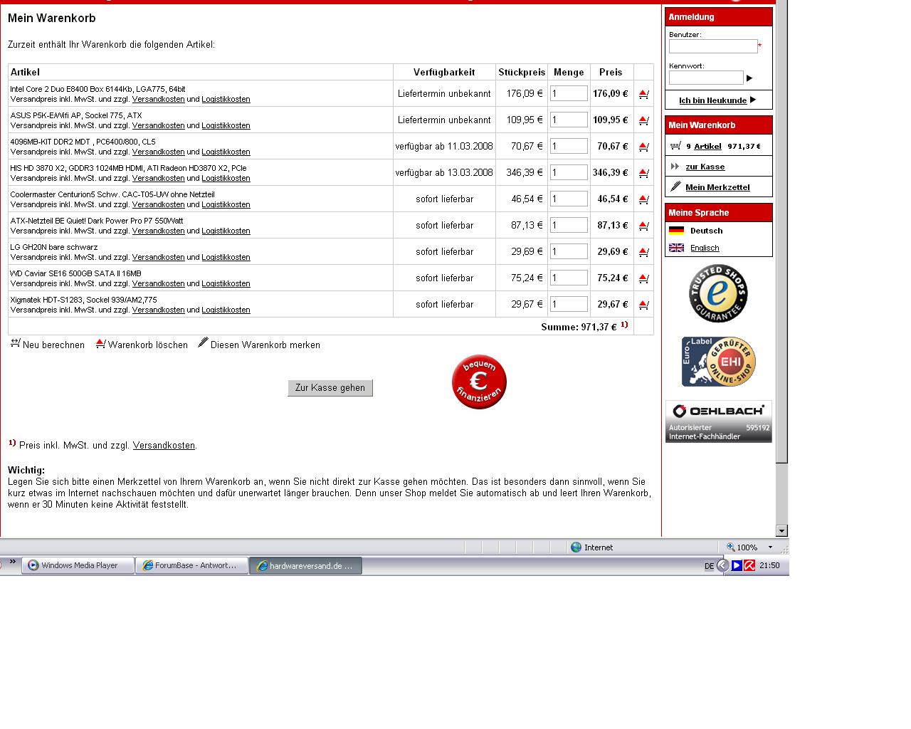Image resolution: width=911 pixels, height=729 pixels.
Task: Remove Coolermaster Centurion5 case from cart
Action: click(643, 199)
